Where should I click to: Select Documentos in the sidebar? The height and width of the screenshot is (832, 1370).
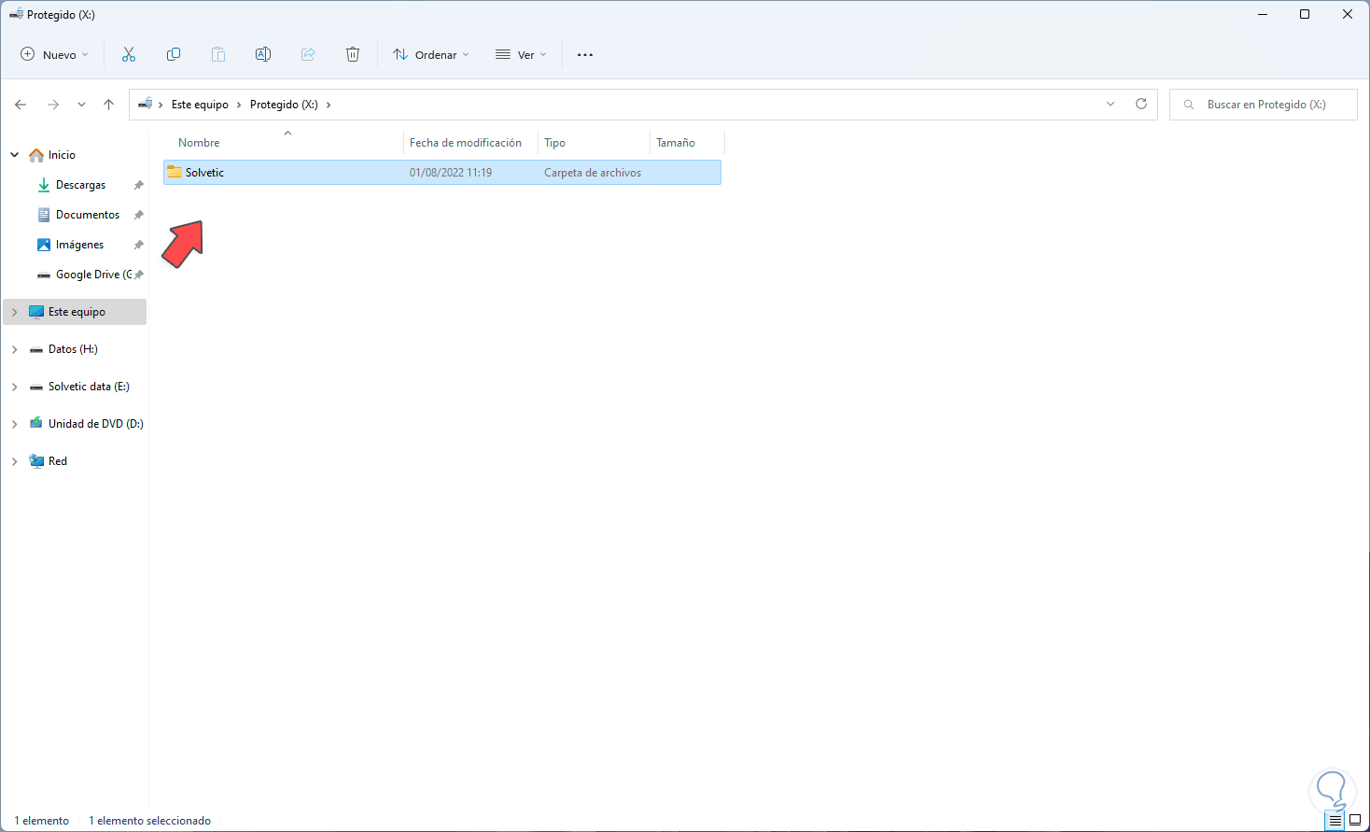(x=88, y=215)
